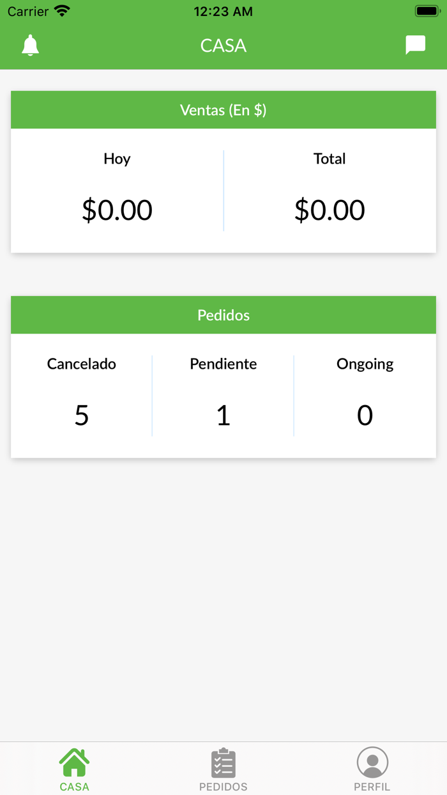Select the home icon above CASA label
Screen dimensions: 447x795
click(74, 760)
